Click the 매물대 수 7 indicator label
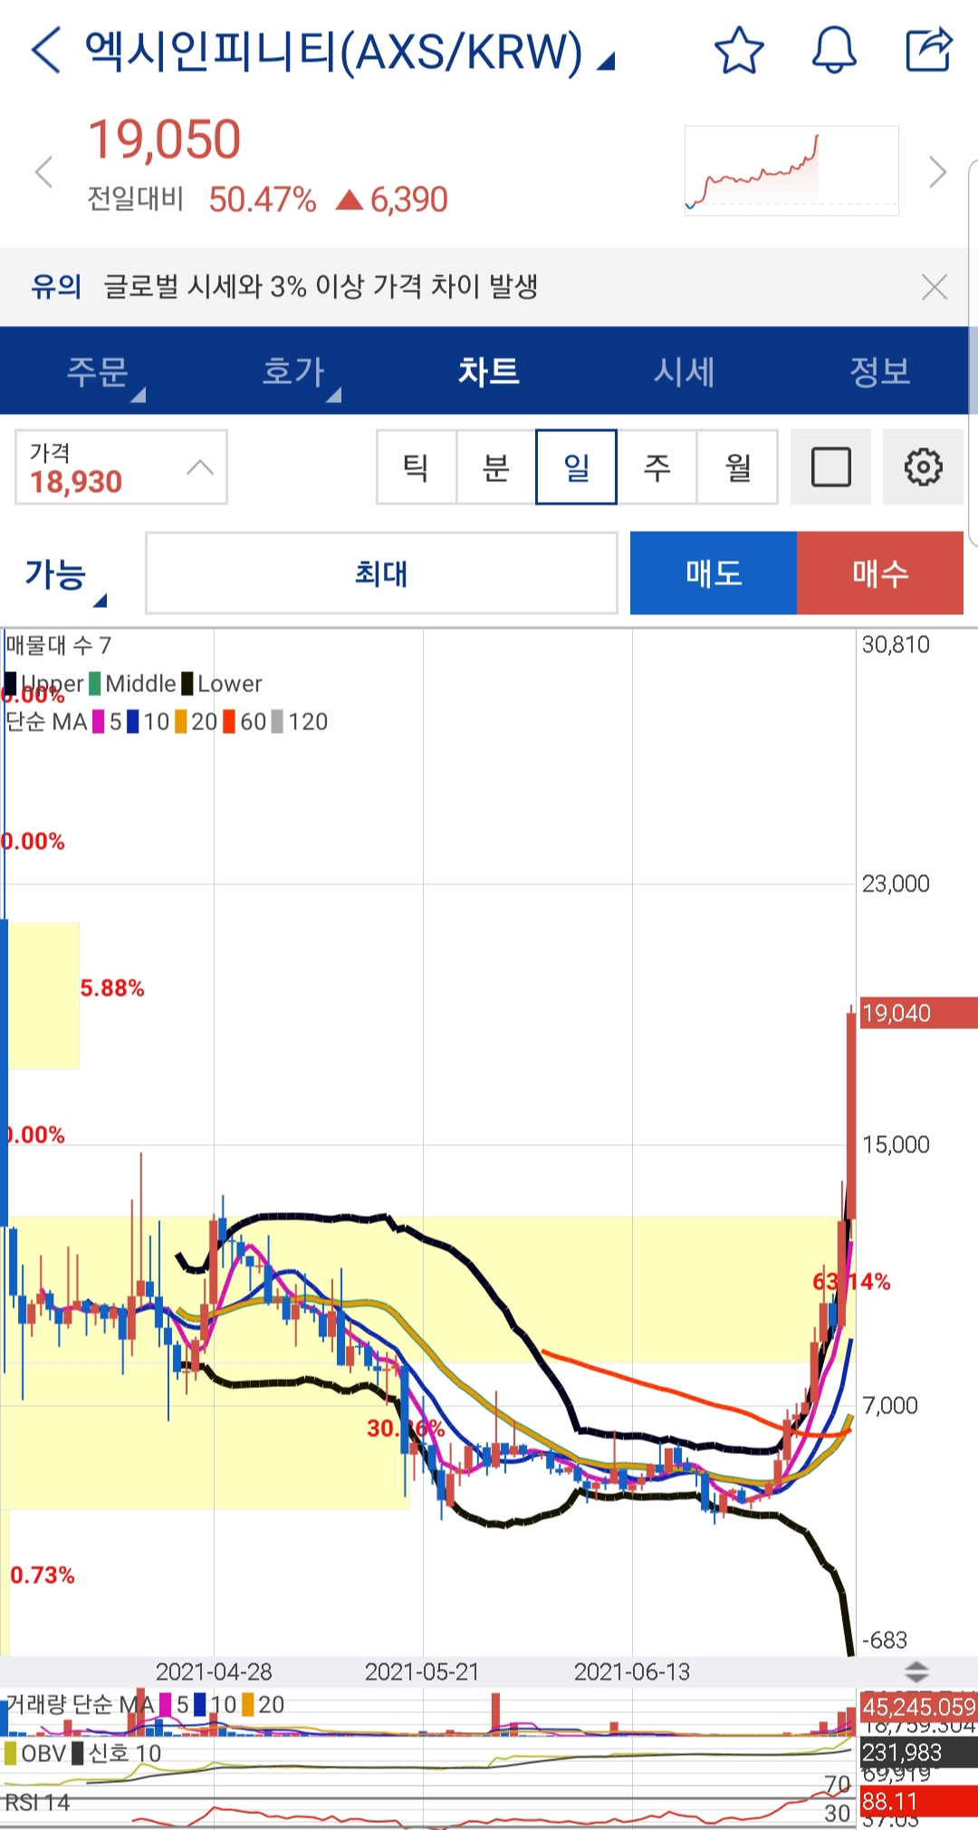Viewport: 978px width, 1830px height. pyautogui.click(x=59, y=645)
